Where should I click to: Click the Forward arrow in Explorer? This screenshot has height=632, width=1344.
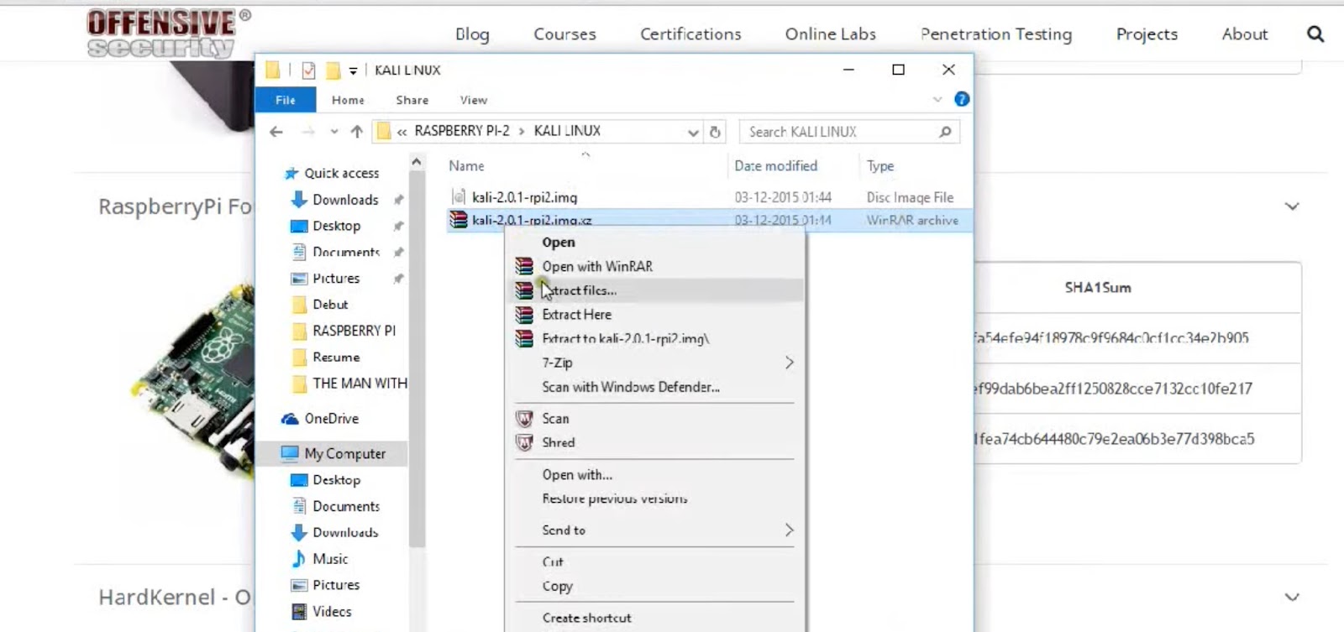308,132
